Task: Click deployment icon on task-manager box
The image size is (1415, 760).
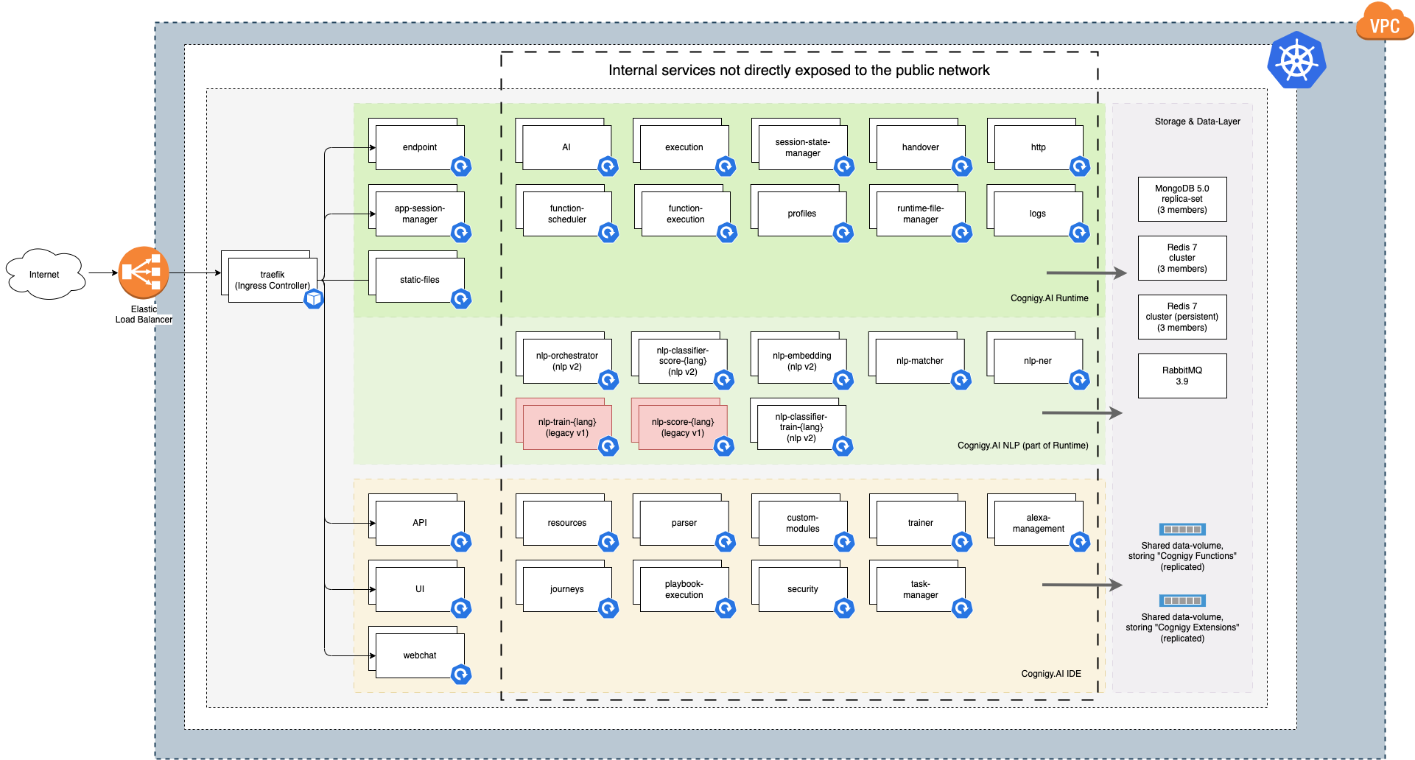Action: click(962, 608)
